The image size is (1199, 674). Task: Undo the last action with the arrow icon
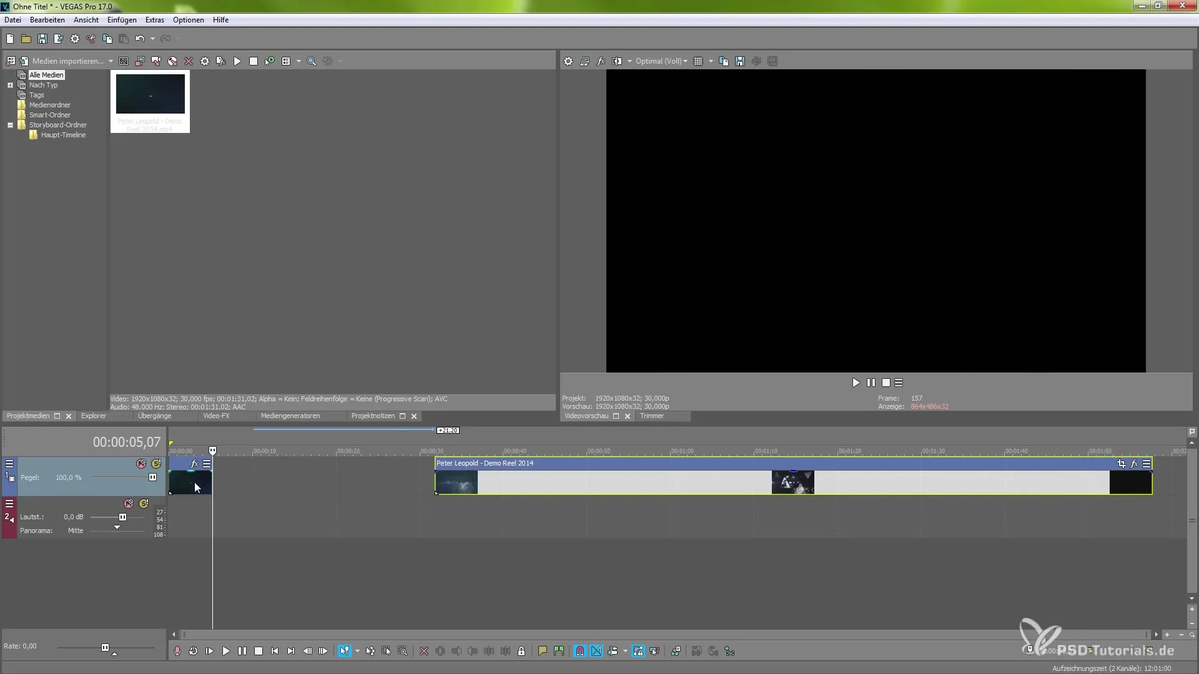click(140, 39)
